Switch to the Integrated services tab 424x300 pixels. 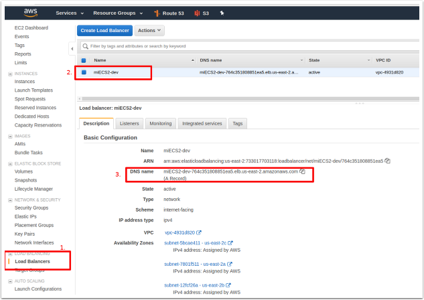pyautogui.click(x=202, y=123)
